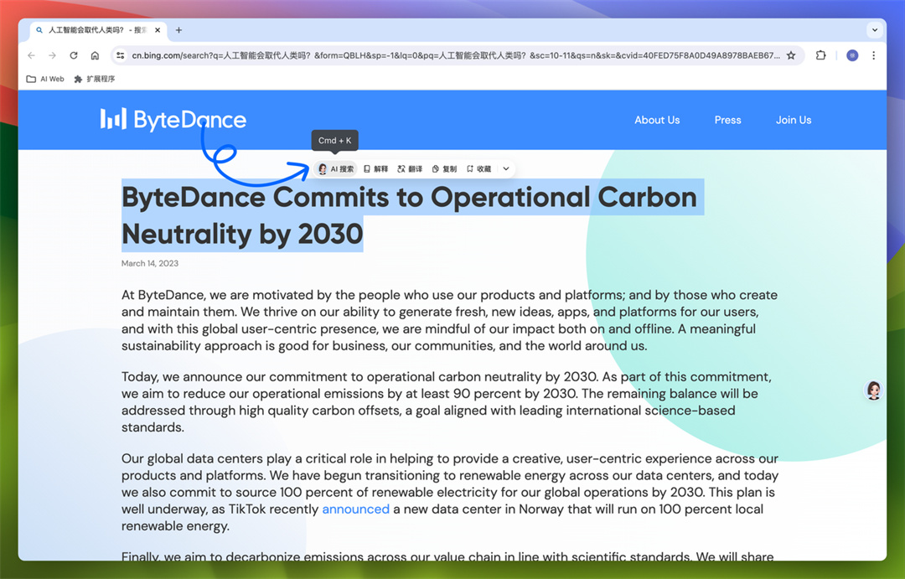The height and width of the screenshot is (579, 905).
Task: Click 复制 (copy) in the selection toolbar
Action: [x=444, y=169]
